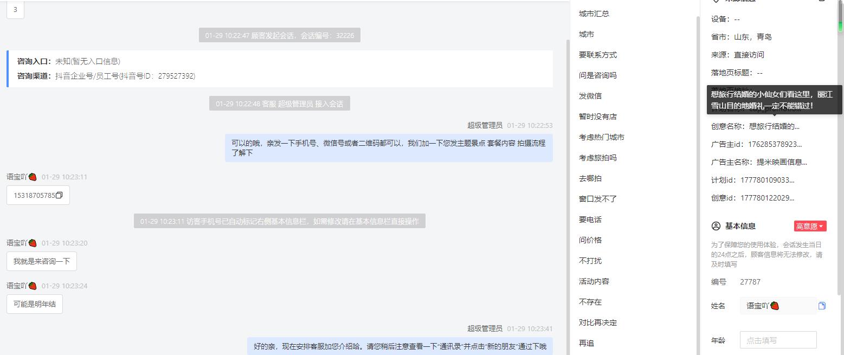Open the 高意愿 intent dropdown
This screenshot has height=355, width=844.
pos(810,226)
